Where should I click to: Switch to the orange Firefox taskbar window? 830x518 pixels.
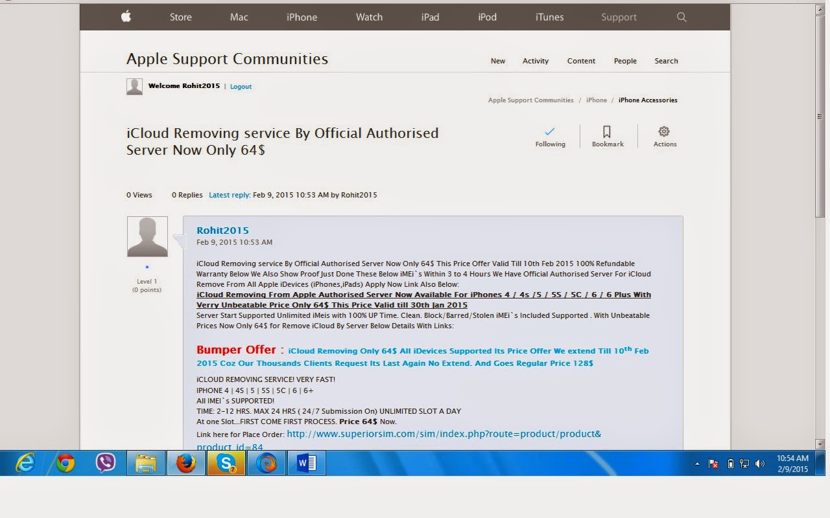(186, 463)
